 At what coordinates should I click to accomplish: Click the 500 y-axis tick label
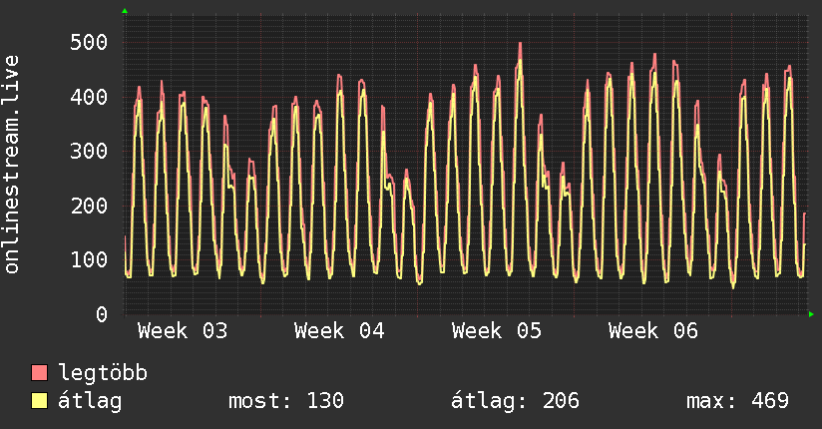coord(89,43)
